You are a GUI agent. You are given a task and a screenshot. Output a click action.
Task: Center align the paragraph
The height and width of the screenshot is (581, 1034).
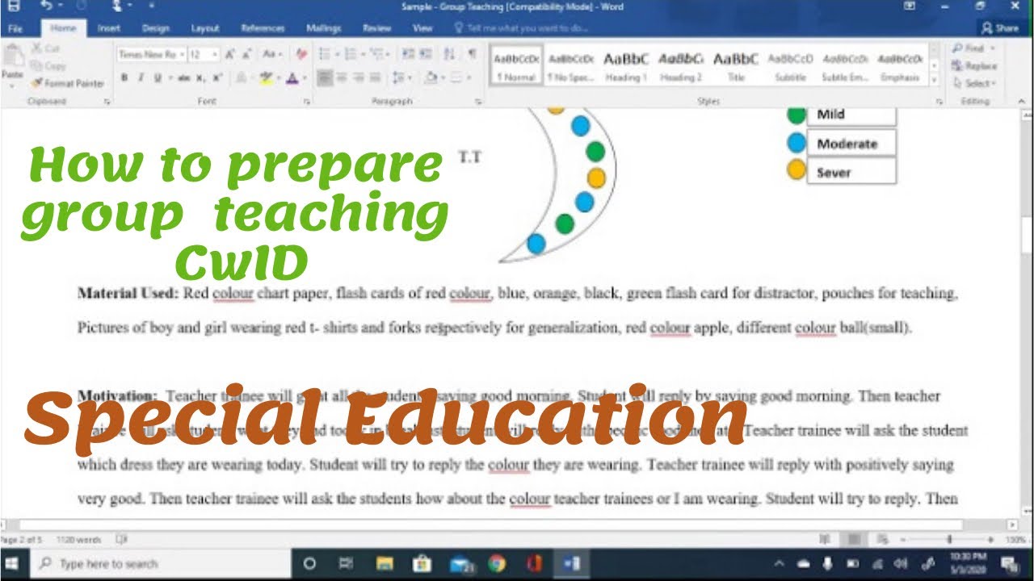pyautogui.click(x=341, y=78)
